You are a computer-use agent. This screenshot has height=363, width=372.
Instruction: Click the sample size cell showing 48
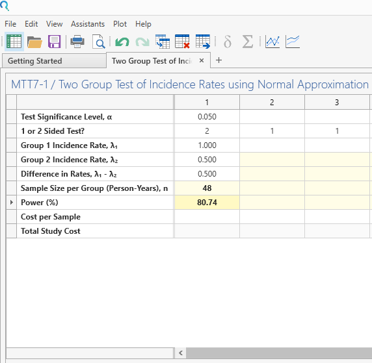(x=207, y=188)
